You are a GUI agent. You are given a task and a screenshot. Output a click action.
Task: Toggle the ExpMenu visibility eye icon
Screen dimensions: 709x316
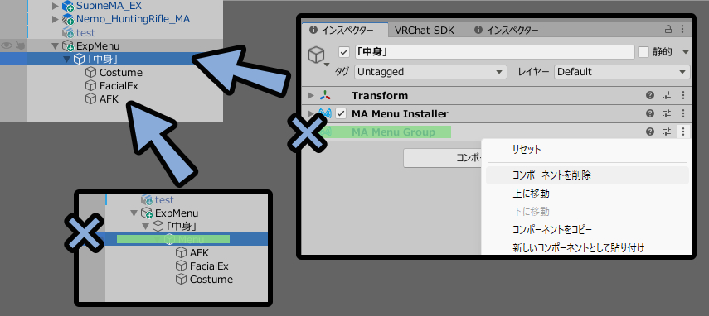tap(7, 45)
